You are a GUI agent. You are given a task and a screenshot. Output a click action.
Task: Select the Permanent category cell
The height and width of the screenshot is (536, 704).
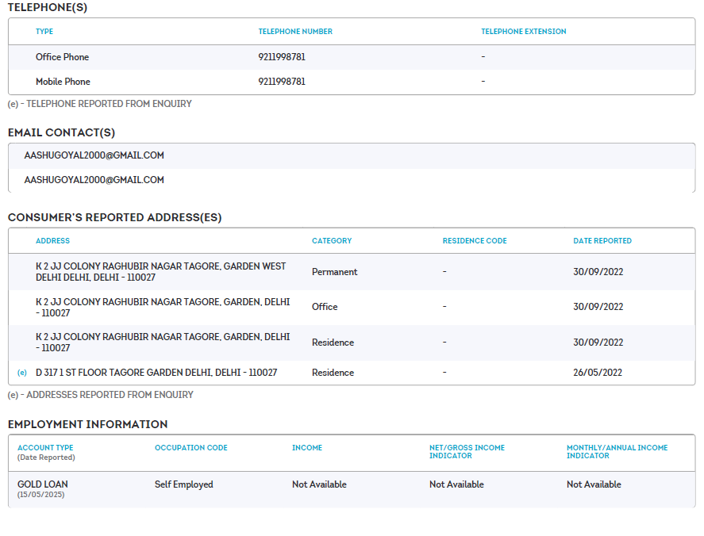(334, 272)
